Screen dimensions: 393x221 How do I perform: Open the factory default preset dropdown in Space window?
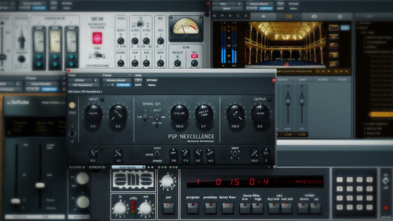point(259,4)
